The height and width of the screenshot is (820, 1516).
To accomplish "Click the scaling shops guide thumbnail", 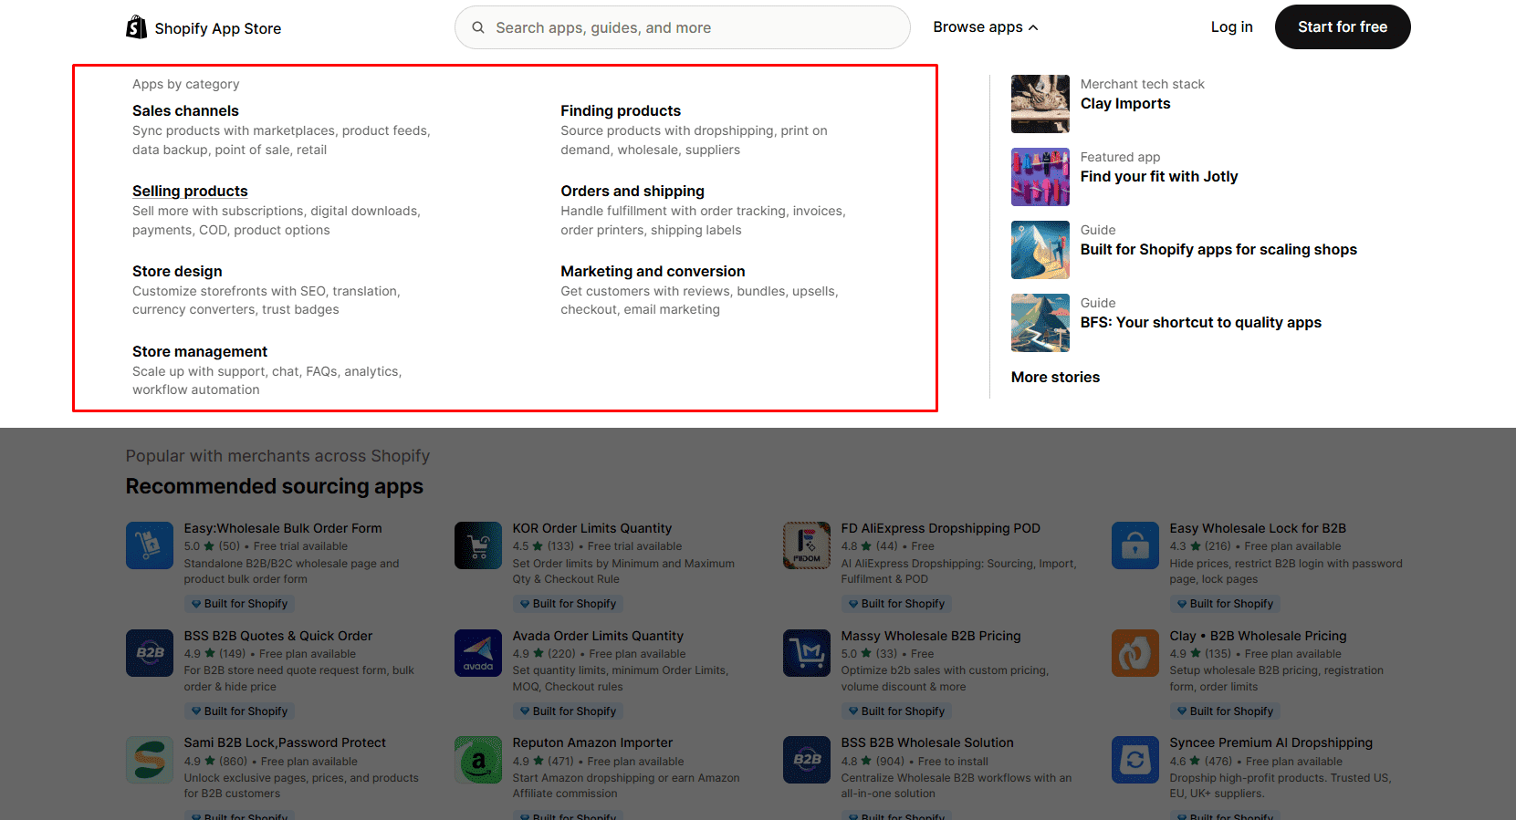I will tap(1040, 250).
